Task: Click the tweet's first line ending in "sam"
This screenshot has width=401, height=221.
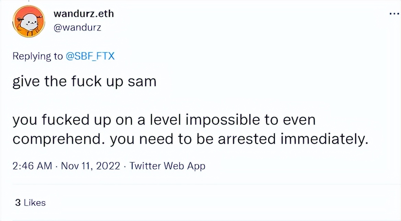Action: pos(84,82)
